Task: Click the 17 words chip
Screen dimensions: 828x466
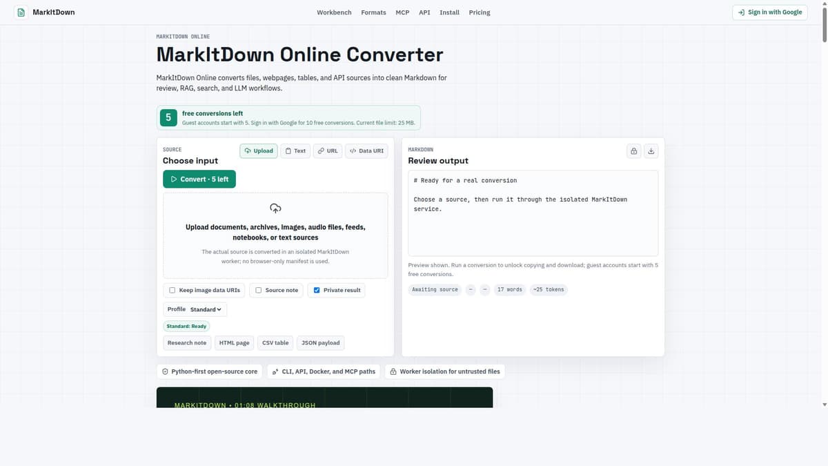Action: point(509,290)
